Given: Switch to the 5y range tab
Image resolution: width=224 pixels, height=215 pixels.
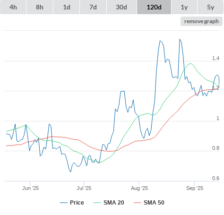Looking at the screenshot, I should click(211, 7).
